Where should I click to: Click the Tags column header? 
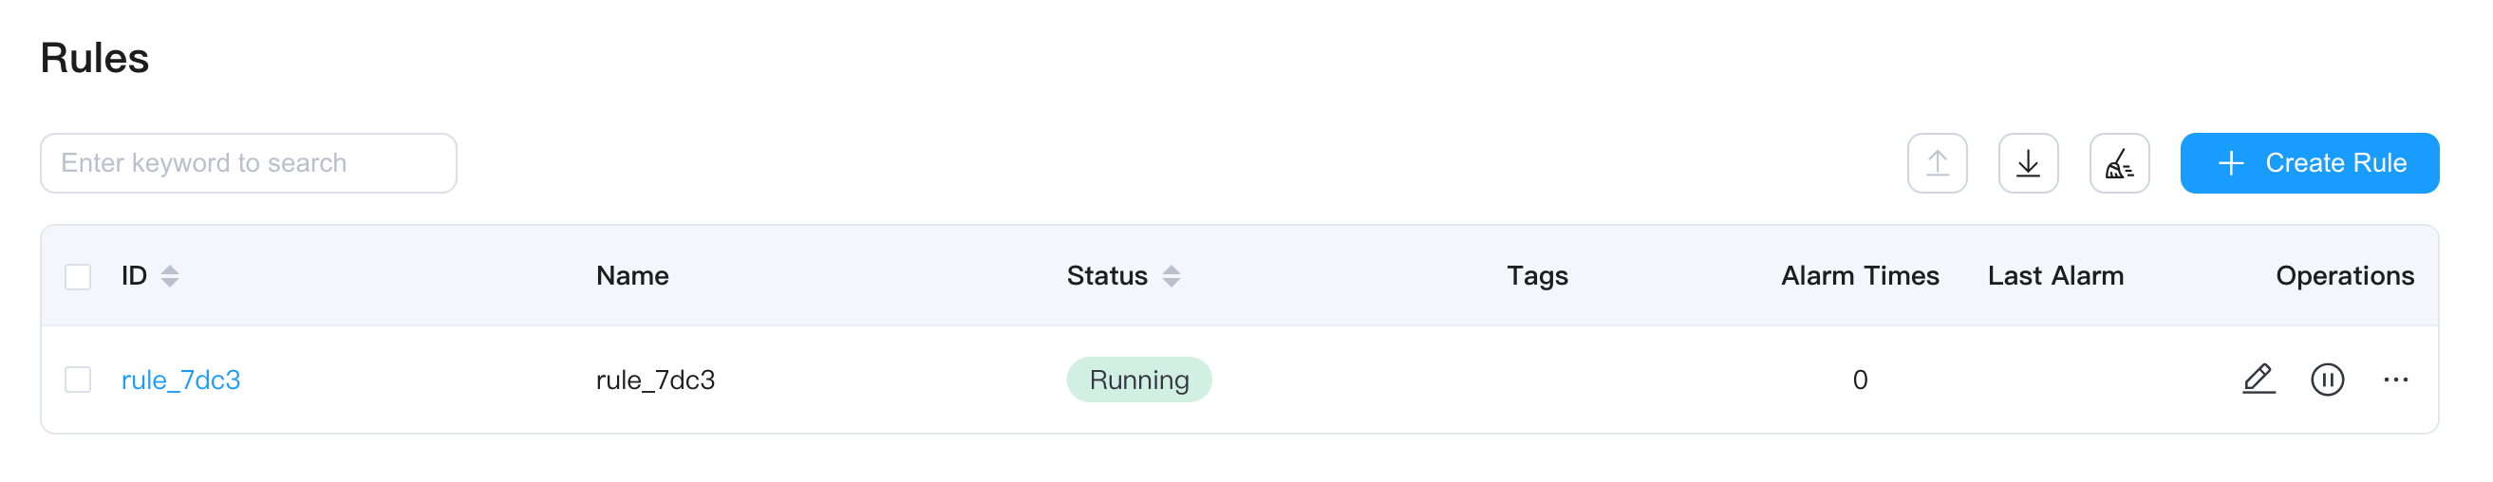click(x=1537, y=276)
